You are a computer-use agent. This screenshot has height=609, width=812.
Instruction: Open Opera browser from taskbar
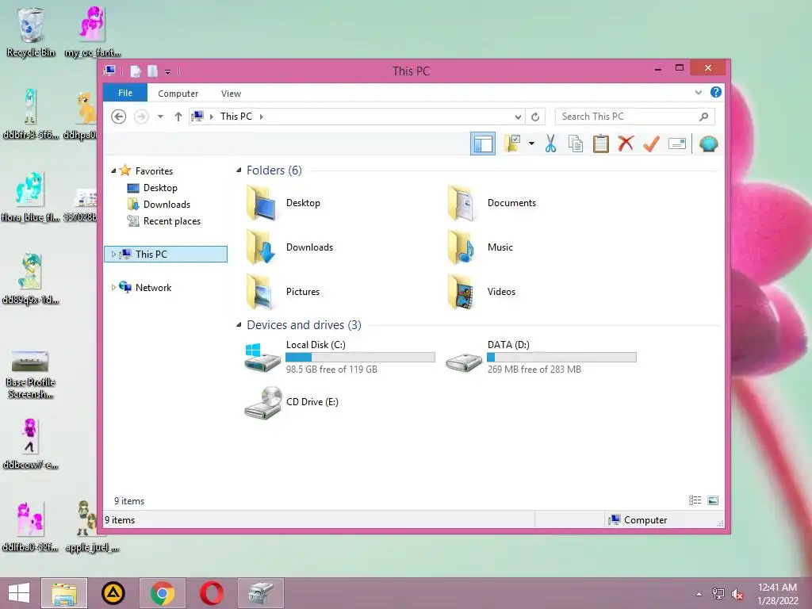pyautogui.click(x=211, y=593)
